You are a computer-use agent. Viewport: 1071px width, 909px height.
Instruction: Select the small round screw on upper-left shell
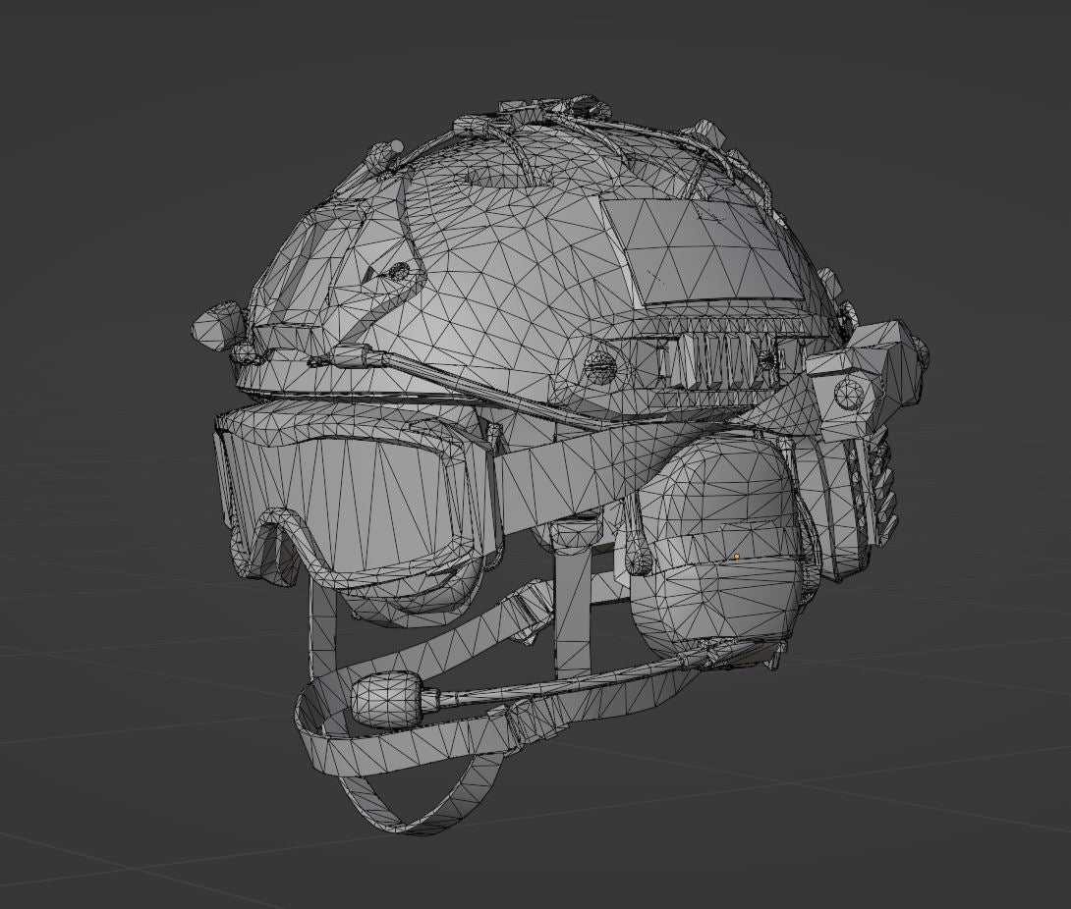pos(398,272)
